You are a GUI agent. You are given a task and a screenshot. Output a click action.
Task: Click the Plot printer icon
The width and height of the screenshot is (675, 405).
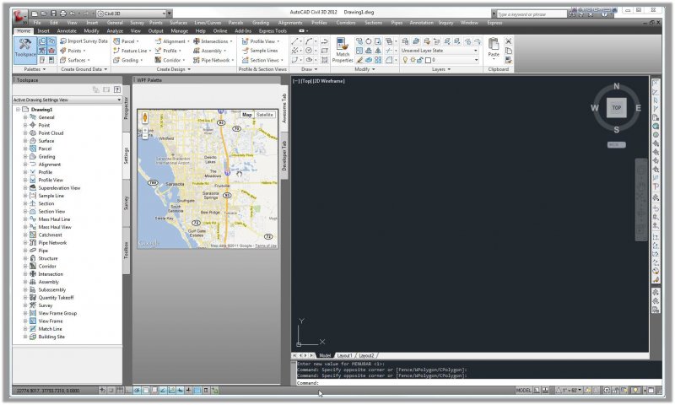click(x=62, y=13)
